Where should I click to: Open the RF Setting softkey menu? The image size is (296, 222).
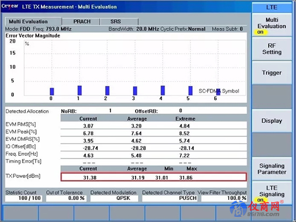click(x=272, y=49)
